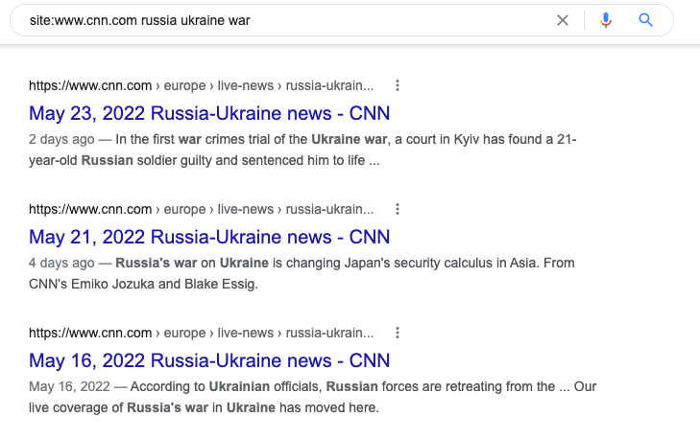The image size is (700, 439).
Task: Click the snippet about Japan's security calculus
Action: click(x=346, y=263)
